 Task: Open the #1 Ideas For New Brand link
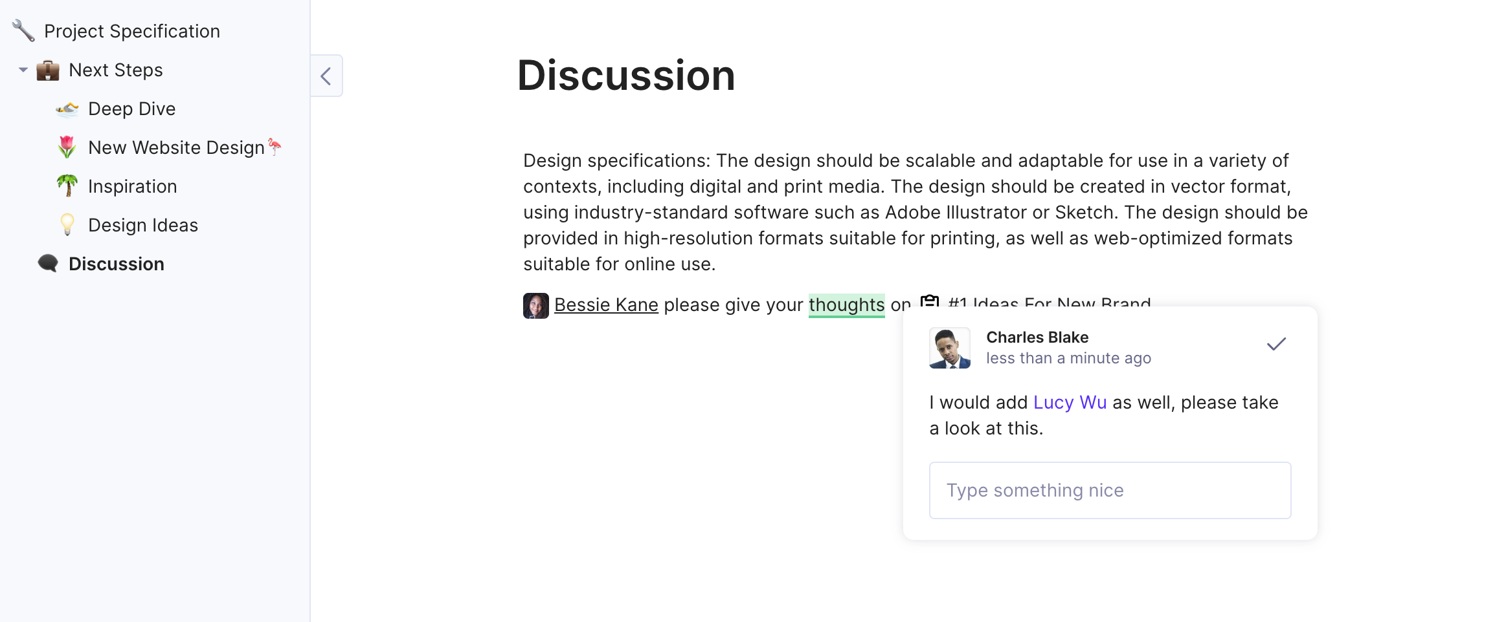(1050, 301)
